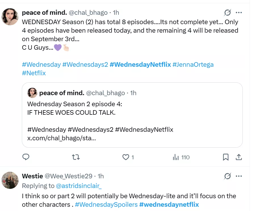
Task: Visit the @astridsinclair_ mention link
Action: pos(79,186)
